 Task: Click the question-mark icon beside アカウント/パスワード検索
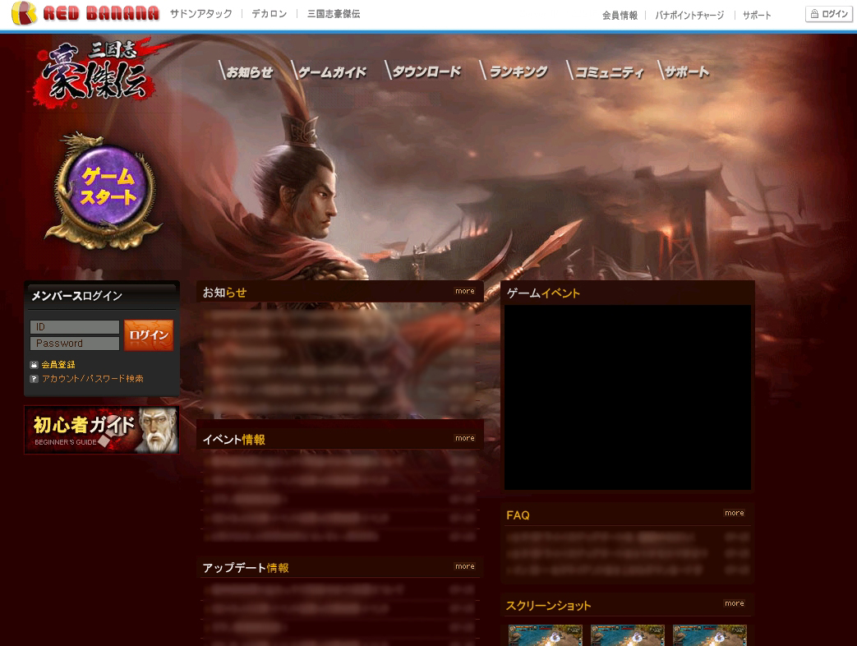click(x=34, y=379)
